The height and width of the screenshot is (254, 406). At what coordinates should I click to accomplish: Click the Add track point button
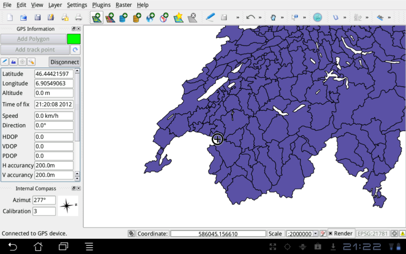tap(35, 50)
